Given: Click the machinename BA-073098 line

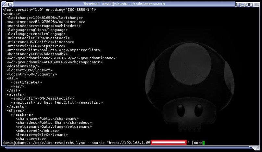Looking at the screenshot, I should pos(46,22).
